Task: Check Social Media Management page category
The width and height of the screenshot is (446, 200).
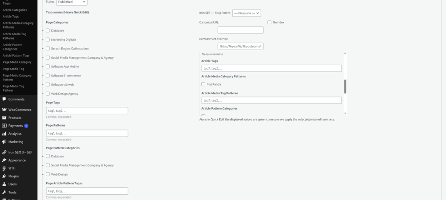Action: click(48, 57)
